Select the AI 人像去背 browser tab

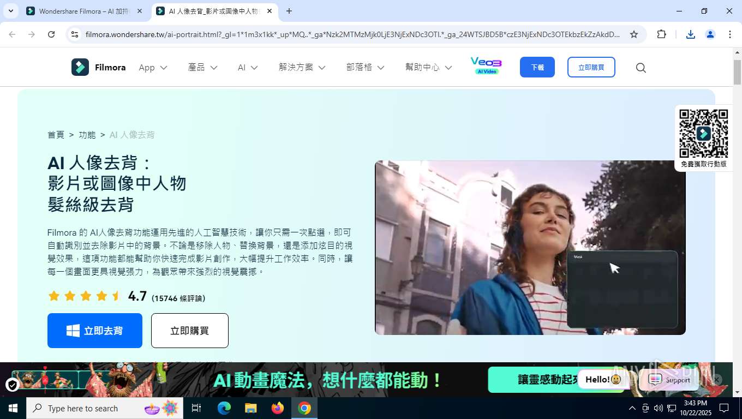tap(215, 11)
